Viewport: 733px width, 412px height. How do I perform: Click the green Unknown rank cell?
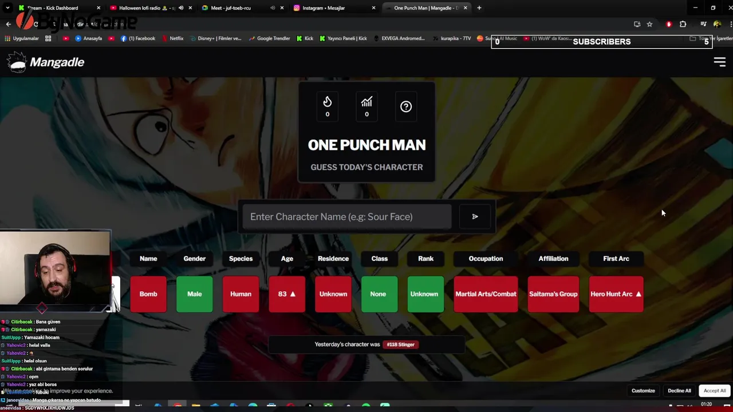tap(425, 294)
